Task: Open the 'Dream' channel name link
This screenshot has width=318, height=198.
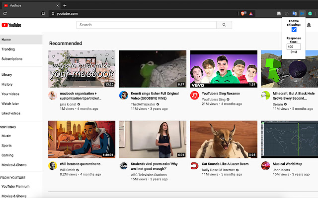Action: pos(278,104)
